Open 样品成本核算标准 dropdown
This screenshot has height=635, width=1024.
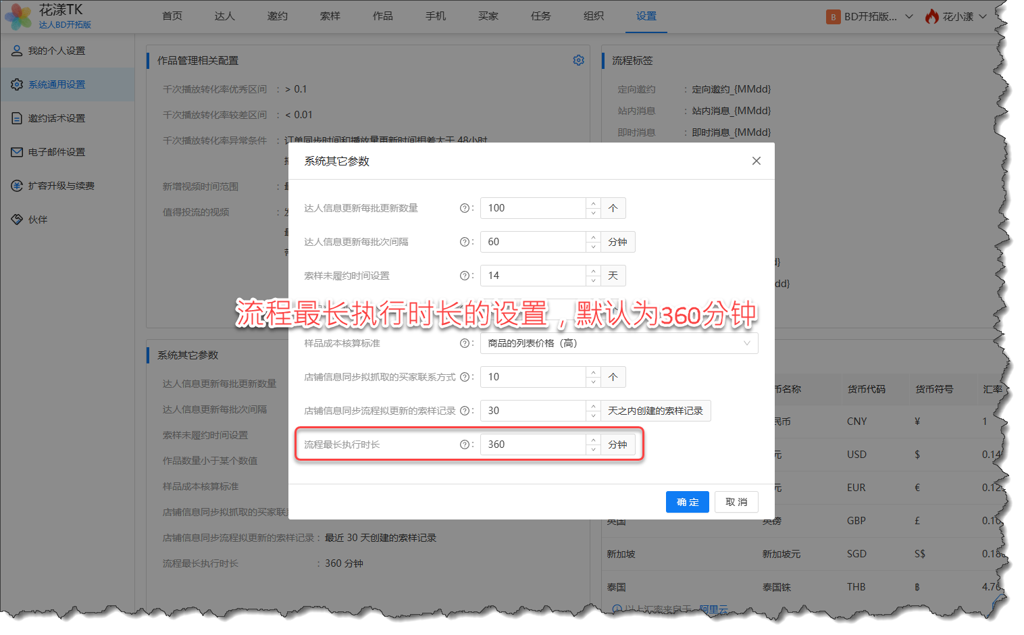click(618, 343)
